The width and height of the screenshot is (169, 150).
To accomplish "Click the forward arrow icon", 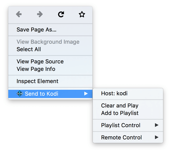I will tap(40, 14).
